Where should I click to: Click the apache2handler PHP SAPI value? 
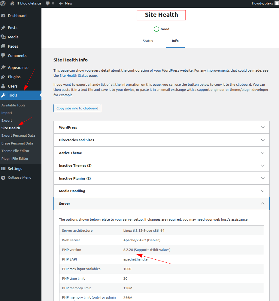(x=136, y=259)
